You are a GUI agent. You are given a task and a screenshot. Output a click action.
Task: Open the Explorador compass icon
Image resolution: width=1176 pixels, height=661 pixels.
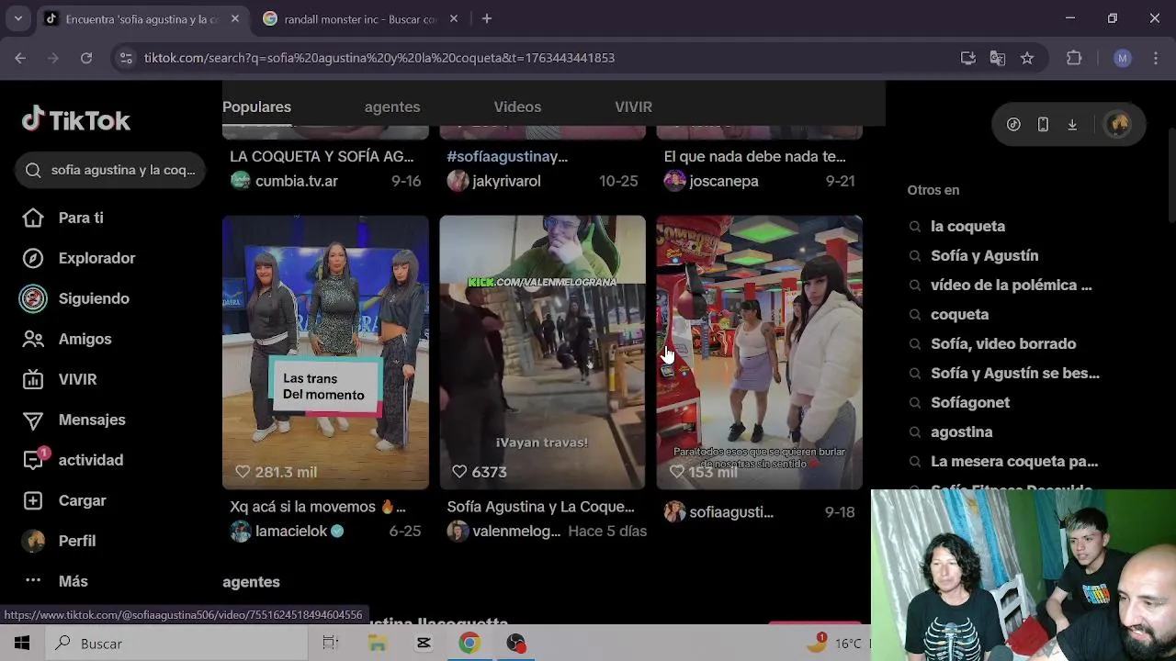pyautogui.click(x=33, y=258)
